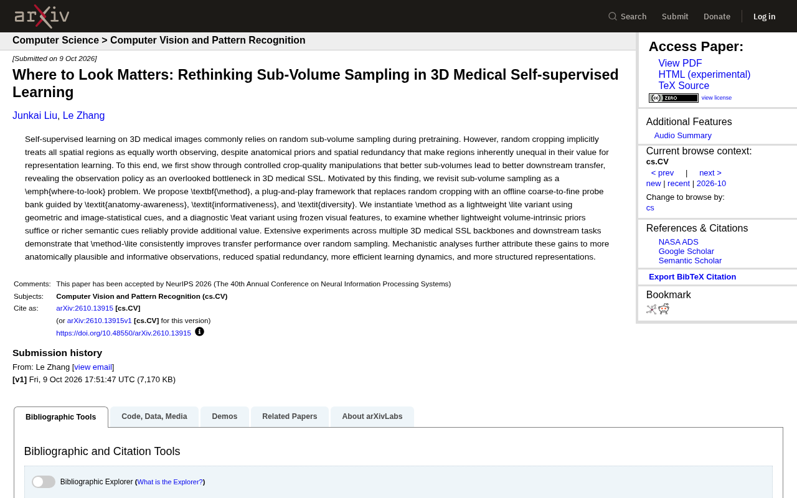Share via the Reddit icon
797x498 pixels.
click(664, 309)
